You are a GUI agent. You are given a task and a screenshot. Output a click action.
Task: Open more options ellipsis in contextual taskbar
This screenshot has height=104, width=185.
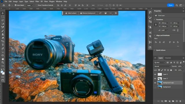(110, 13)
